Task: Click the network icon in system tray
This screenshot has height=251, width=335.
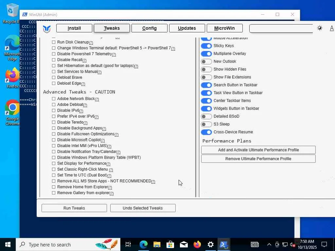Action: tap(285, 244)
